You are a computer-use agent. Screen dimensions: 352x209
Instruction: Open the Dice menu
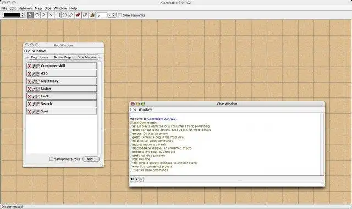point(48,8)
